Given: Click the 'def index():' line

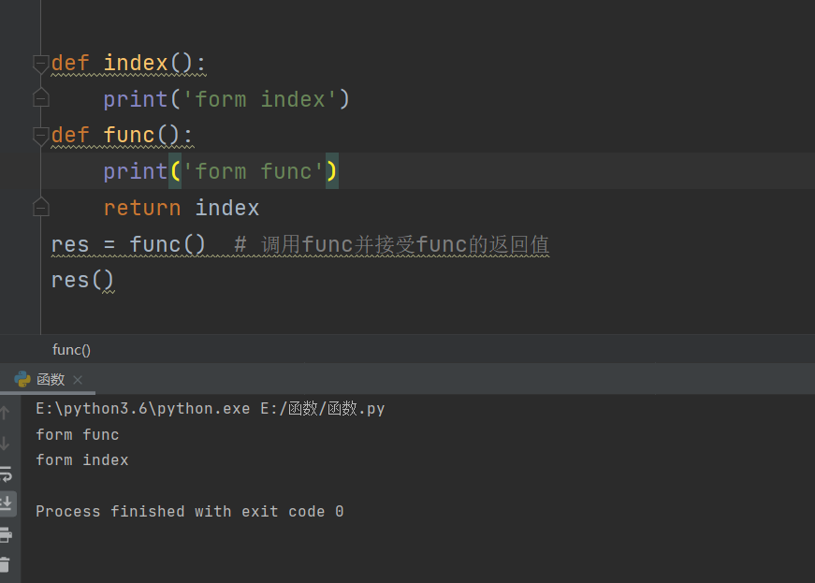Looking at the screenshot, I should click(128, 64).
